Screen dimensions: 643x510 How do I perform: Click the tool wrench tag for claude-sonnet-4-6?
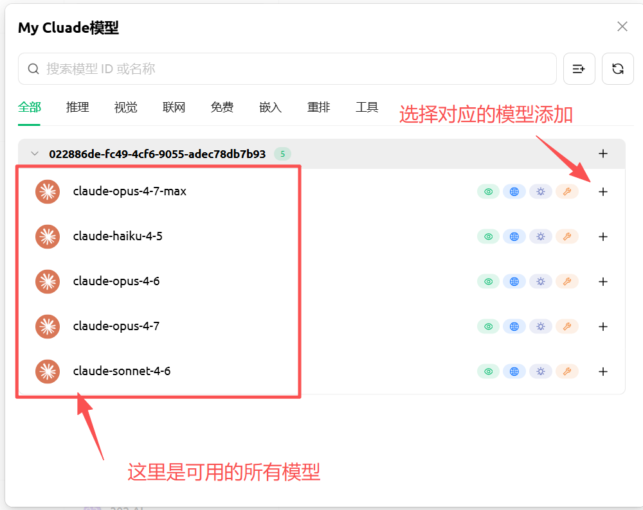tap(567, 372)
